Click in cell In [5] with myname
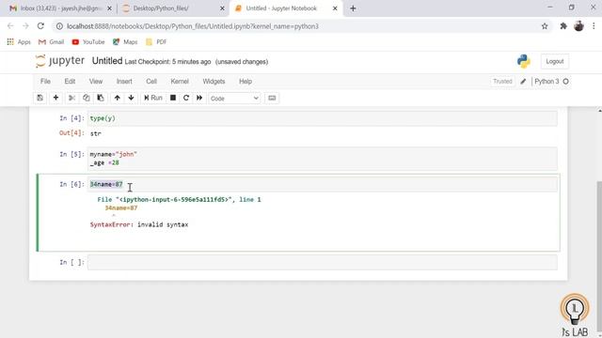This screenshot has height=338, width=602. tap(322, 159)
